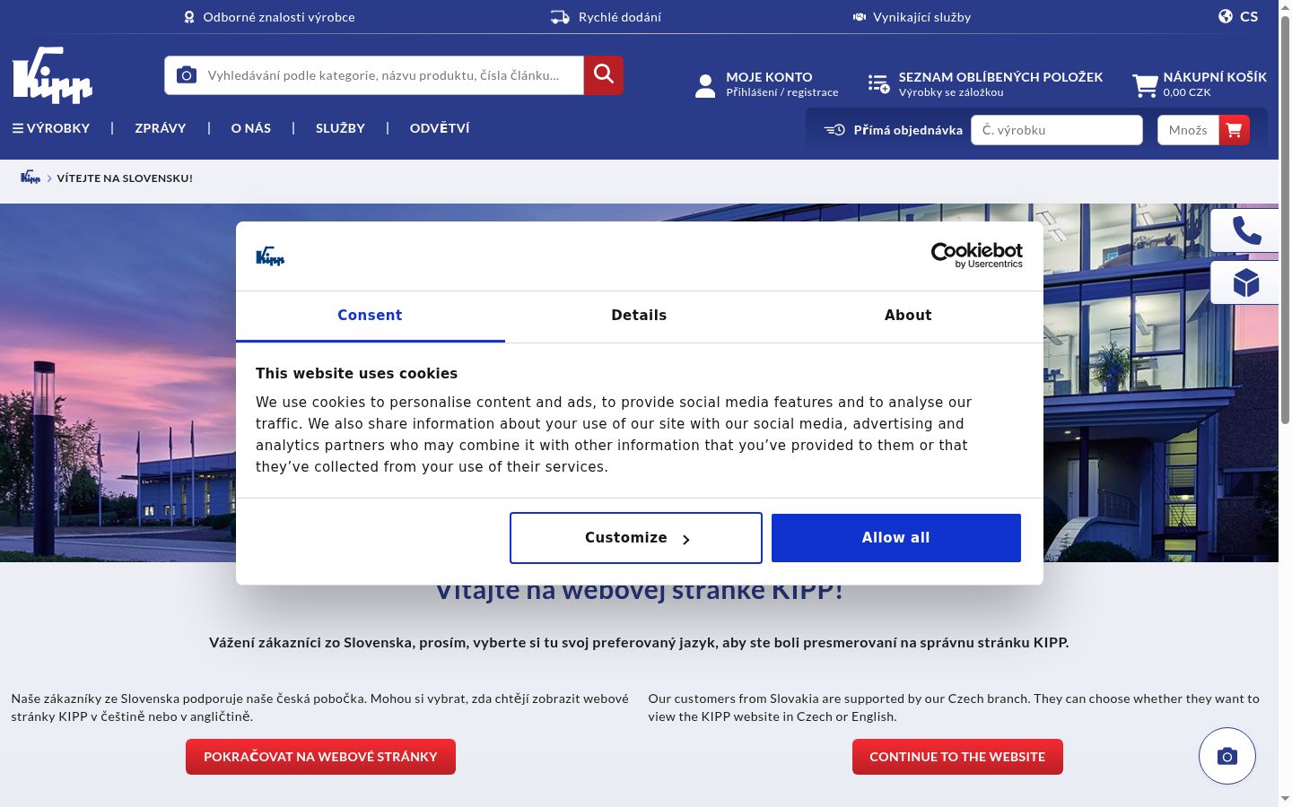This screenshot has width=1292, height=807.
Task: Open the Odvětví menu item
Action: [x=440, y=128]
